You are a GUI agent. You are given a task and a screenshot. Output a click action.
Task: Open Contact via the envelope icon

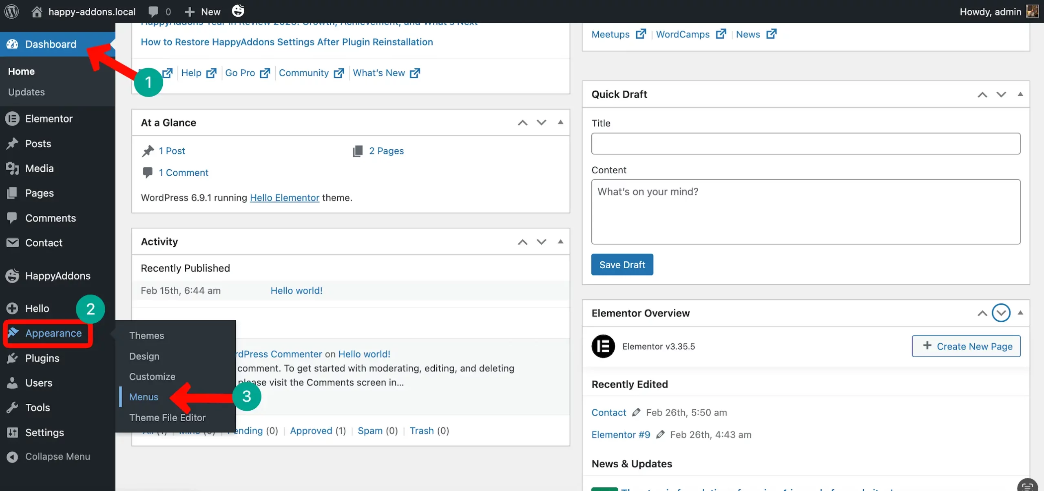(12, 242)
